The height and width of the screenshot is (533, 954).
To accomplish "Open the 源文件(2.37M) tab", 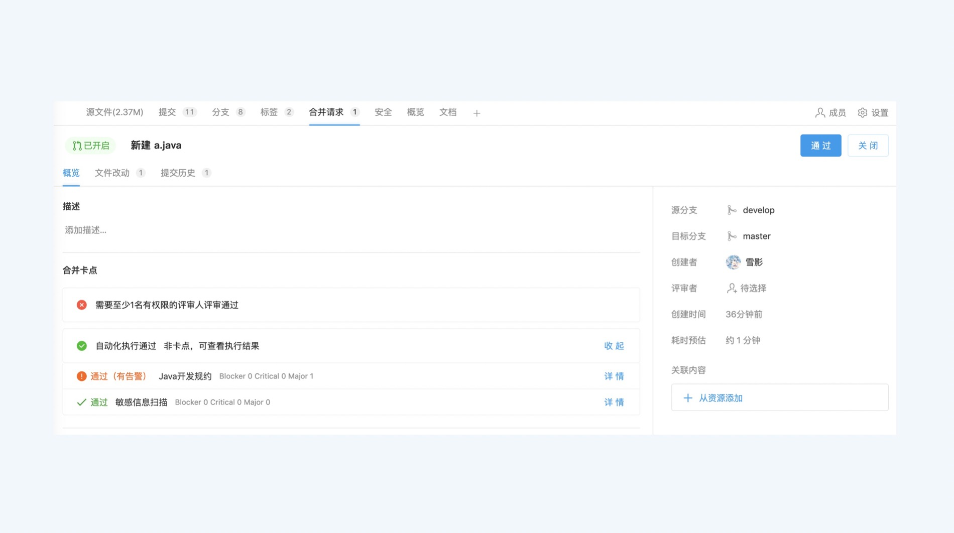I will pos(114,112).
